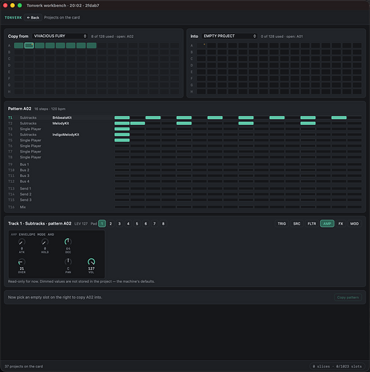Toggle second step trig on T2 MelodyKit
Viewport: 370px width, 372px height.
pos(137,124)
